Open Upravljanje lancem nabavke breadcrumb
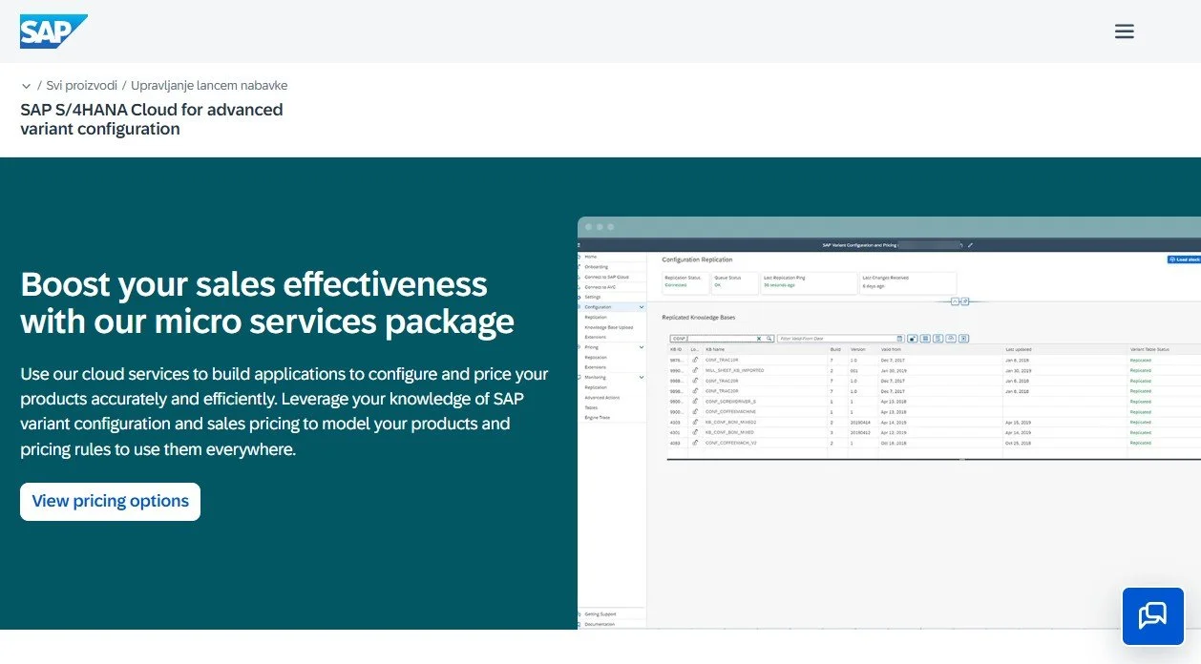This screenshot has width=1201, height=664. (x=209, y=85)
